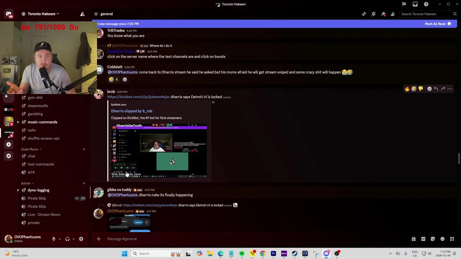Mute microphone in user panel
Viewport: 461px width, 259px height.
pos(54,239)
